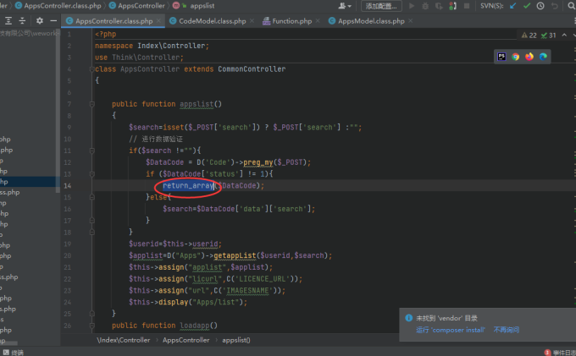Close the CodeModel.class.php tab
Screen dimensions: 576x356
pos(252,21)
